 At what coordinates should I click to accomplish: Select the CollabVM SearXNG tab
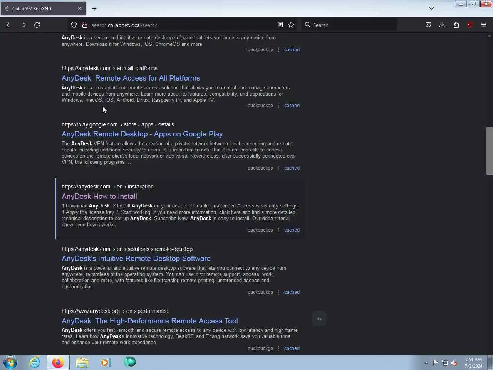tap(43, 8)
